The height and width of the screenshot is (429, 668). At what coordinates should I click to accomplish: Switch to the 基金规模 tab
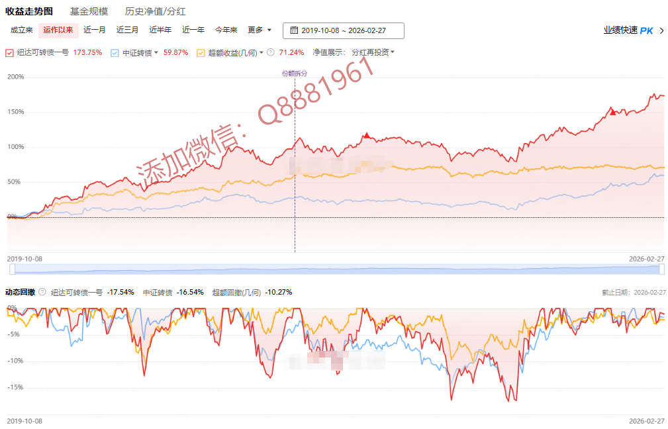pyautogui.click(x=89, y=11)
